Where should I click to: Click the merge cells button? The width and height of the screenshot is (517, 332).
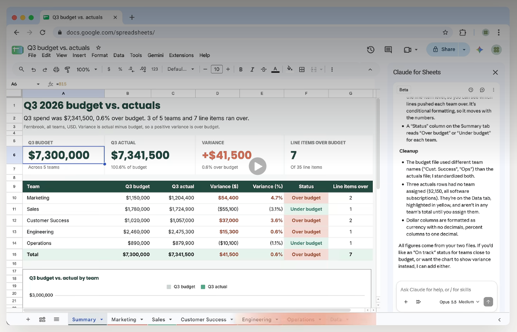point(314,69)
